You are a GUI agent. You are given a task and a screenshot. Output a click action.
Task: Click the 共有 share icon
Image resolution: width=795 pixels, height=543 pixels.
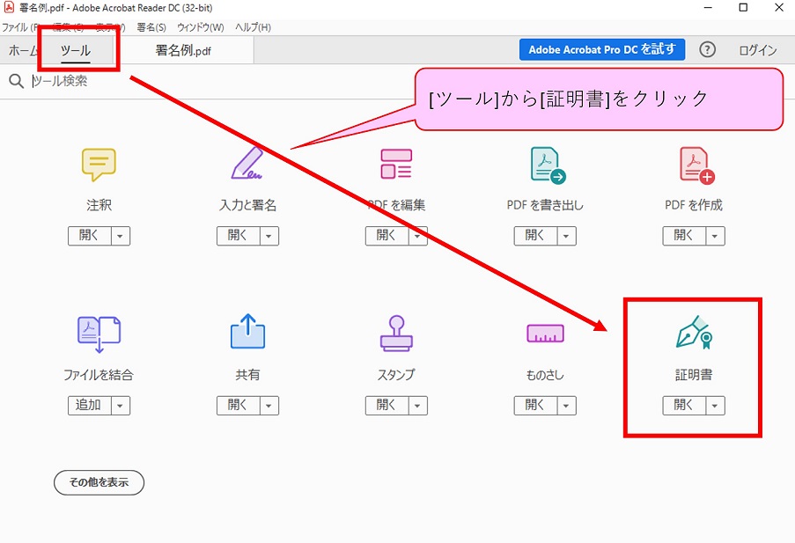pos(247,334)
